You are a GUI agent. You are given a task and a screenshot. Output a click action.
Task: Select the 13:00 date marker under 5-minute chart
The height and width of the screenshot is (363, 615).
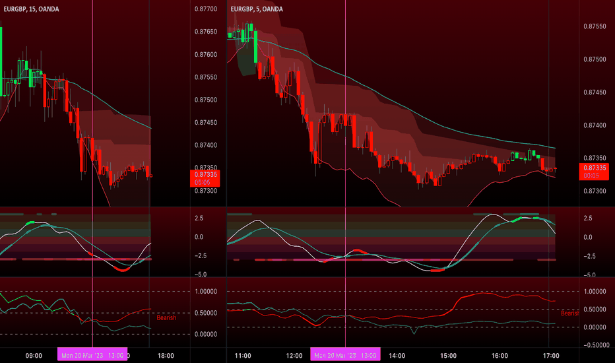coord(345,355)
